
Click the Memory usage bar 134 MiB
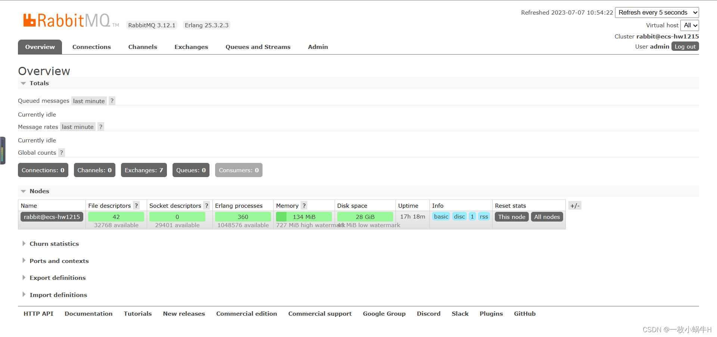point(304,217)
